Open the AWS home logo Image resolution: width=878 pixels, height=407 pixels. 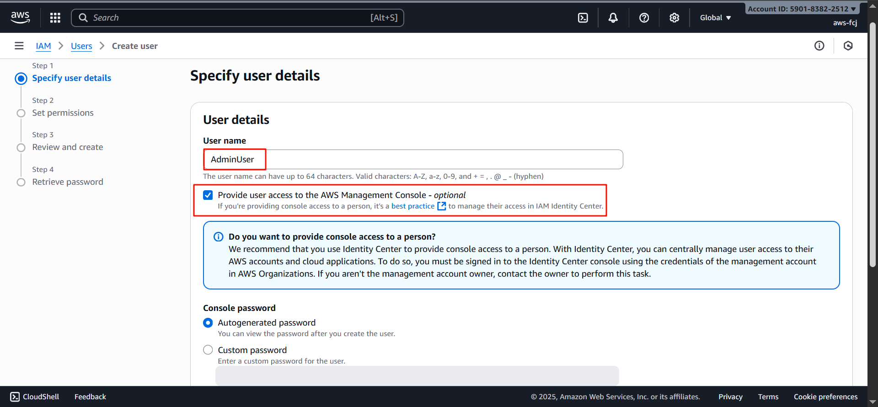coord(20,17)
